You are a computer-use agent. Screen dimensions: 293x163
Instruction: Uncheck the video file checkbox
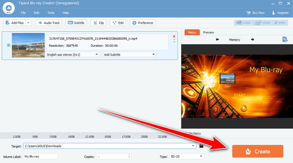coord(9,45)
